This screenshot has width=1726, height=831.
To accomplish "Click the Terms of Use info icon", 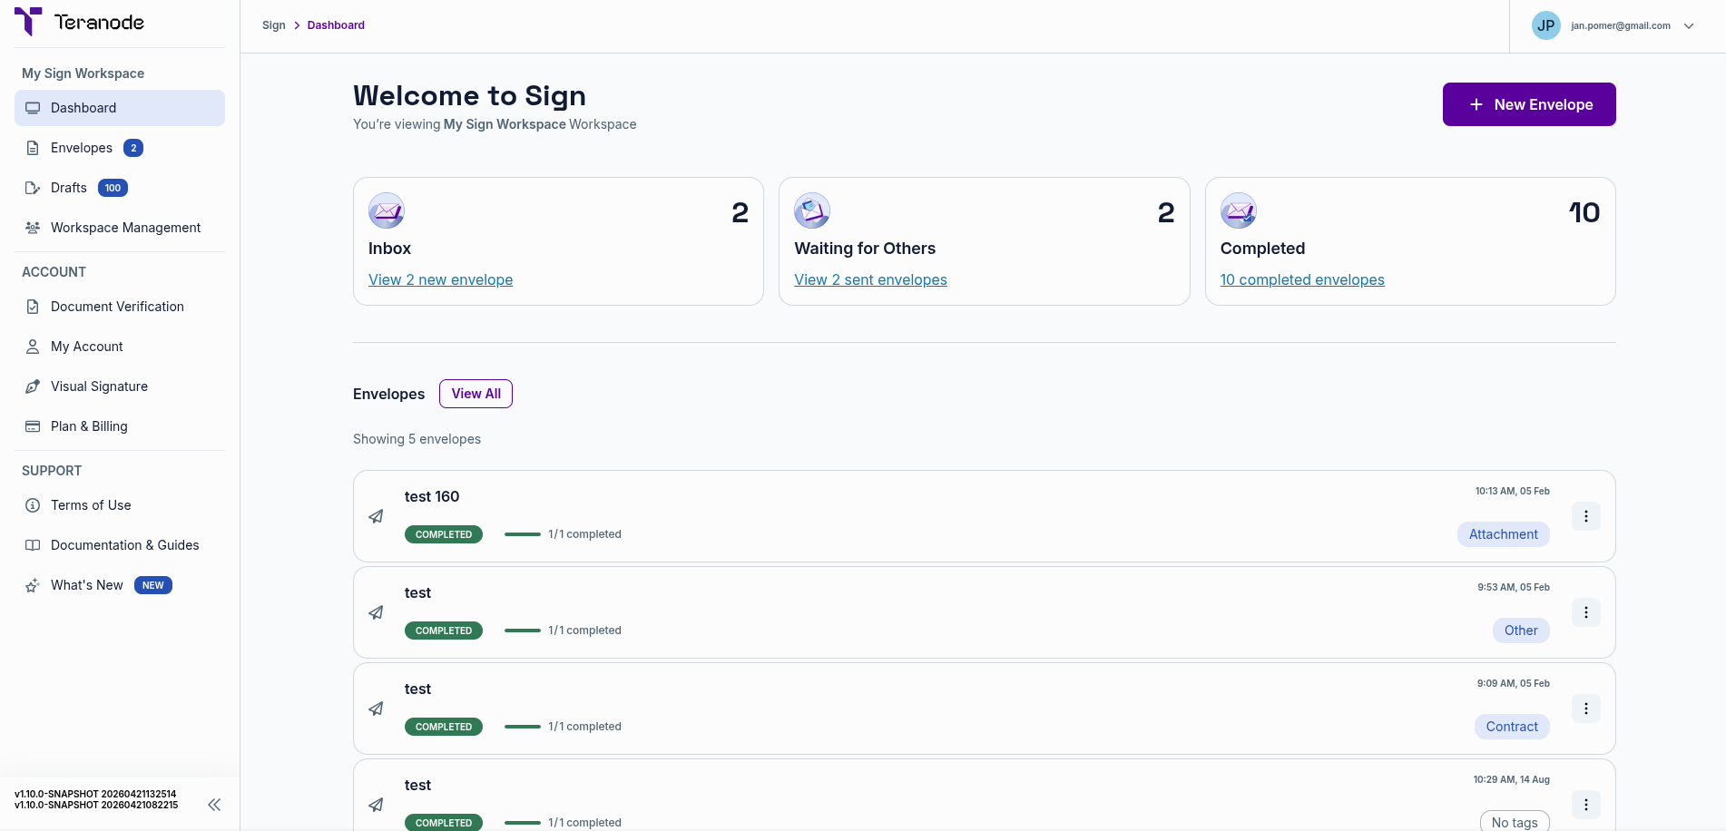I will (x=33, y=505).
